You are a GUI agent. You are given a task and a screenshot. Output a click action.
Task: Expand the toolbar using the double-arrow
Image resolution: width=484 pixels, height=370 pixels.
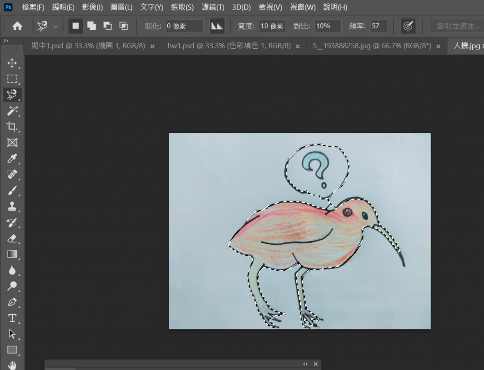(x=6, y=41)
